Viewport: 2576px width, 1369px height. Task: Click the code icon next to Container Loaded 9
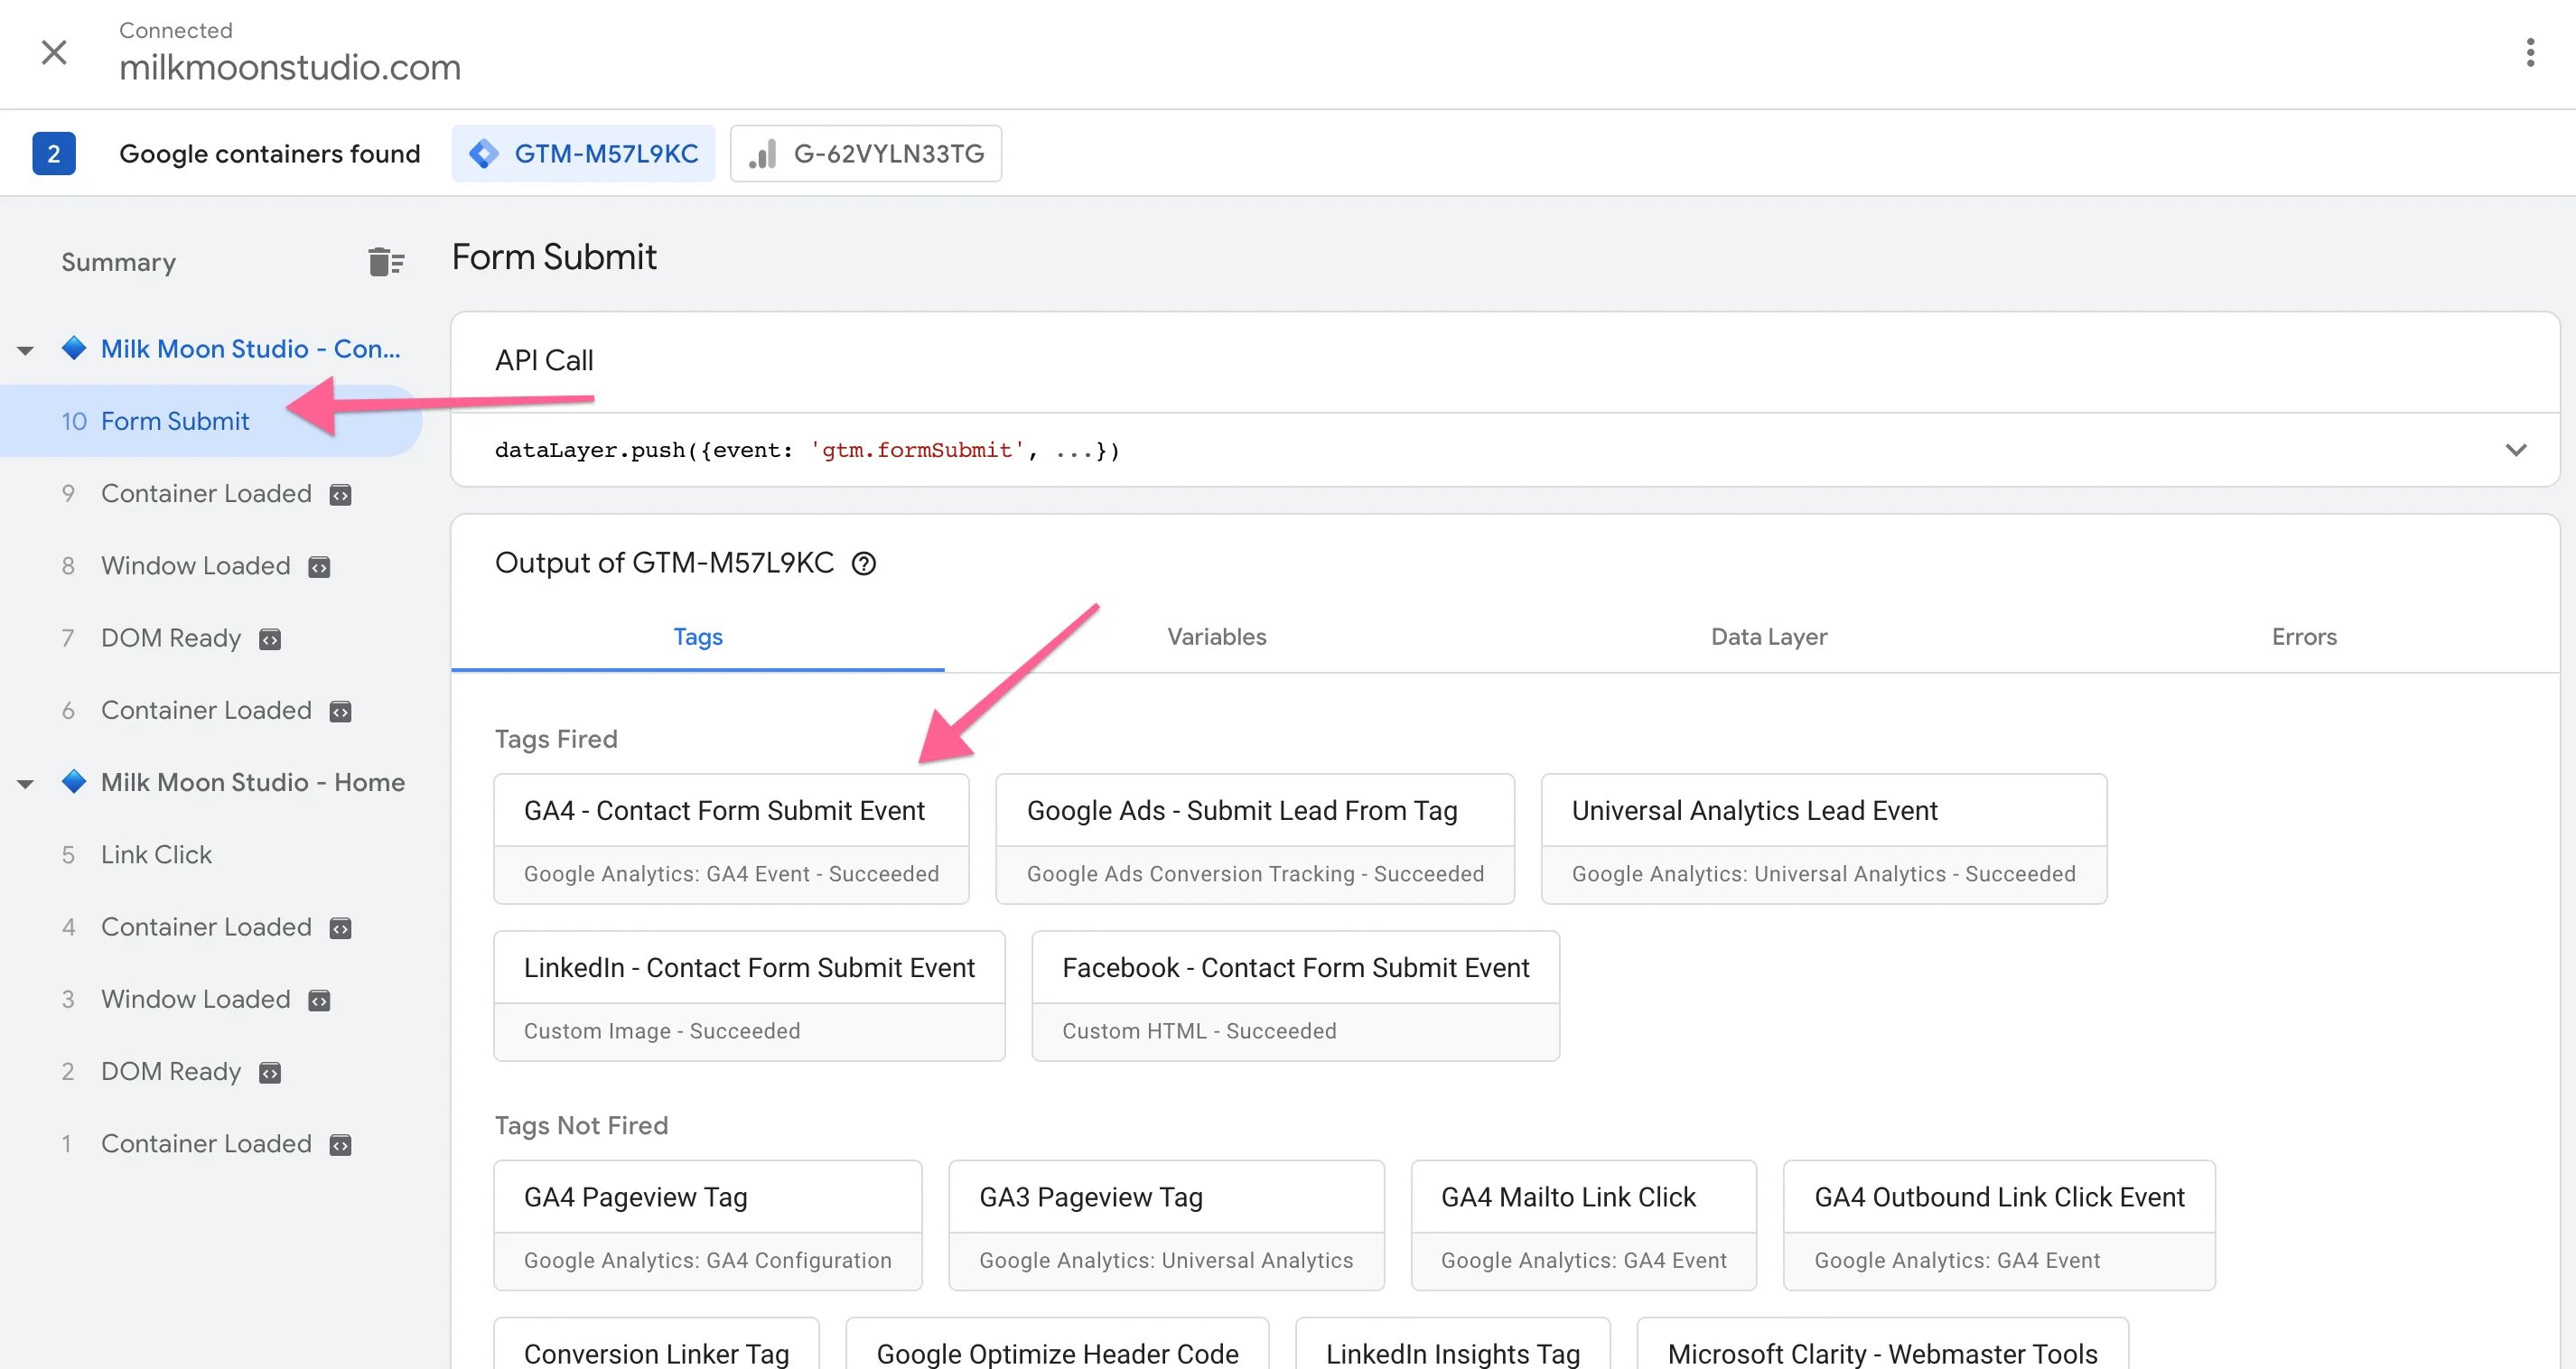(x=341, y=495)
